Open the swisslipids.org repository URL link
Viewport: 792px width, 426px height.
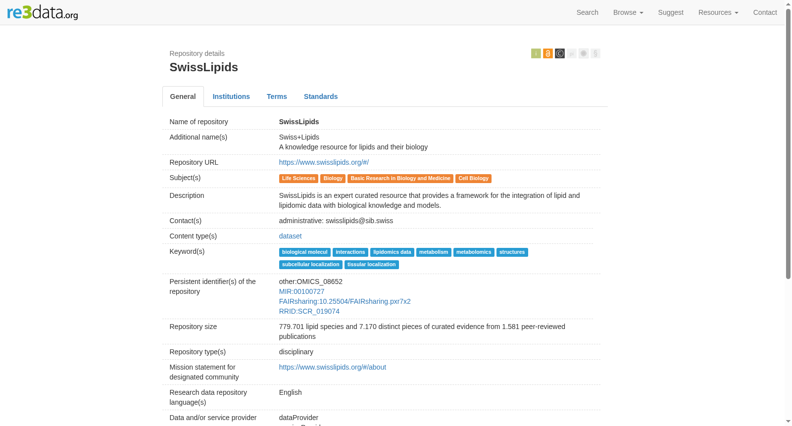324,162
